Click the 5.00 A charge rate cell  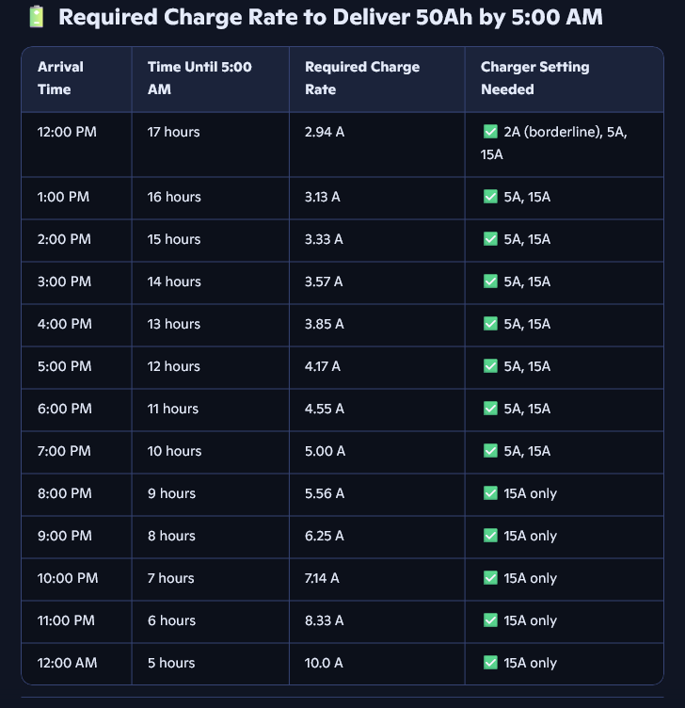point(325,451)
